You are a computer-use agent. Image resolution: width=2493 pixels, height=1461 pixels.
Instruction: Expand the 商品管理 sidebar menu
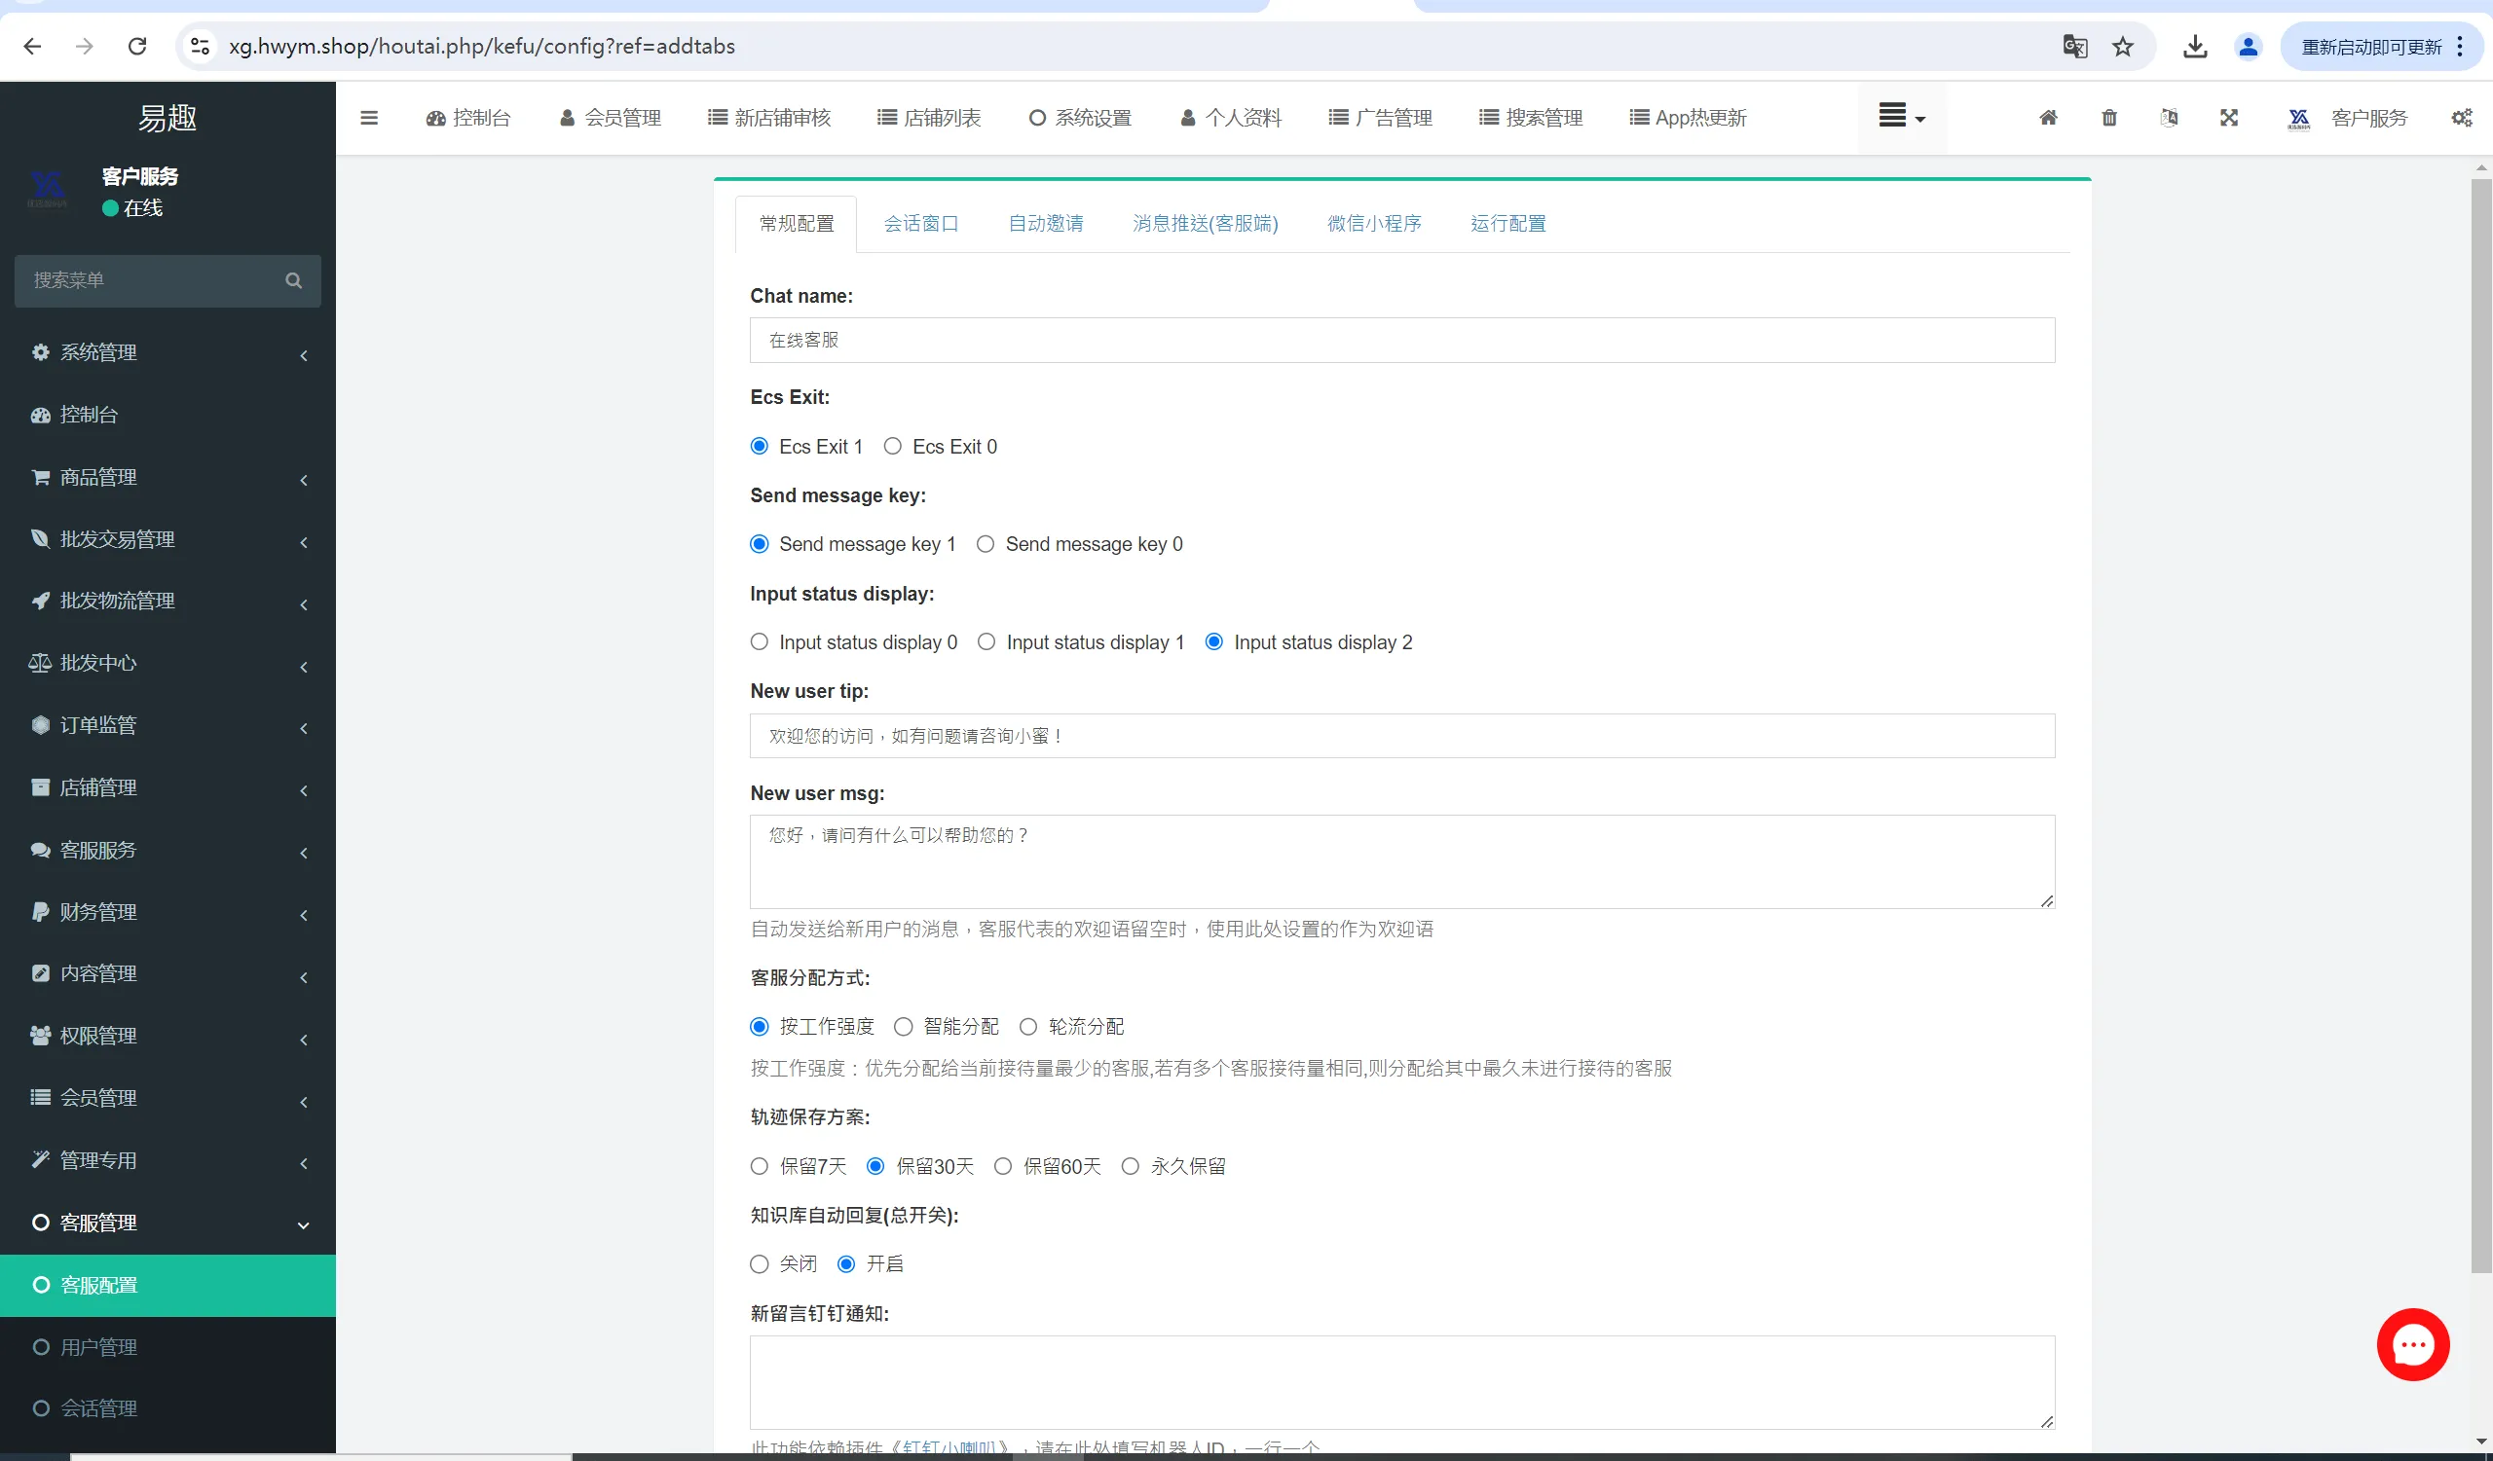(168, 478)
